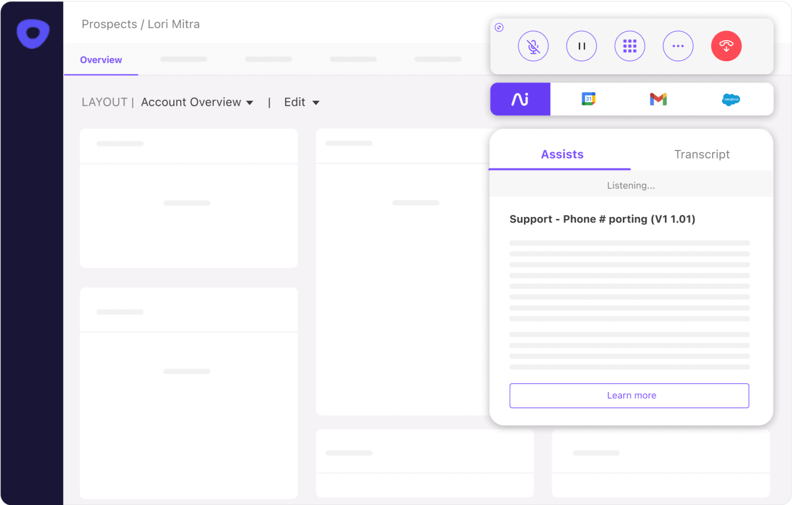This screenshot has width=792, height=505.
Task: Click Lori Mitra breadcrumb text
Action: click(173, 24)
